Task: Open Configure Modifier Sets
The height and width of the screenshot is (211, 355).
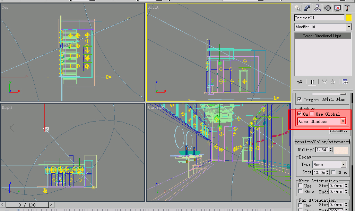Action: [x=345, y=81]
